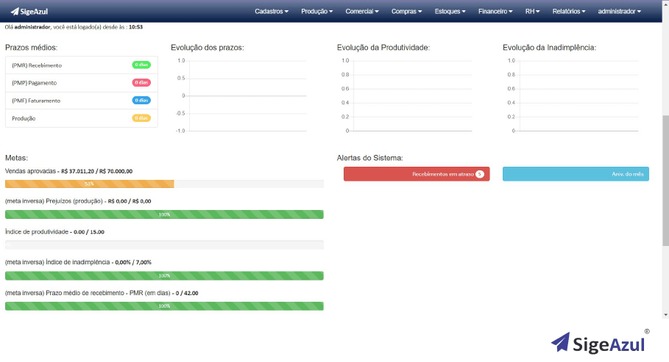Select the Compras menu item
This screenshot has height=362, width=669.
click(x=407, y=12)
